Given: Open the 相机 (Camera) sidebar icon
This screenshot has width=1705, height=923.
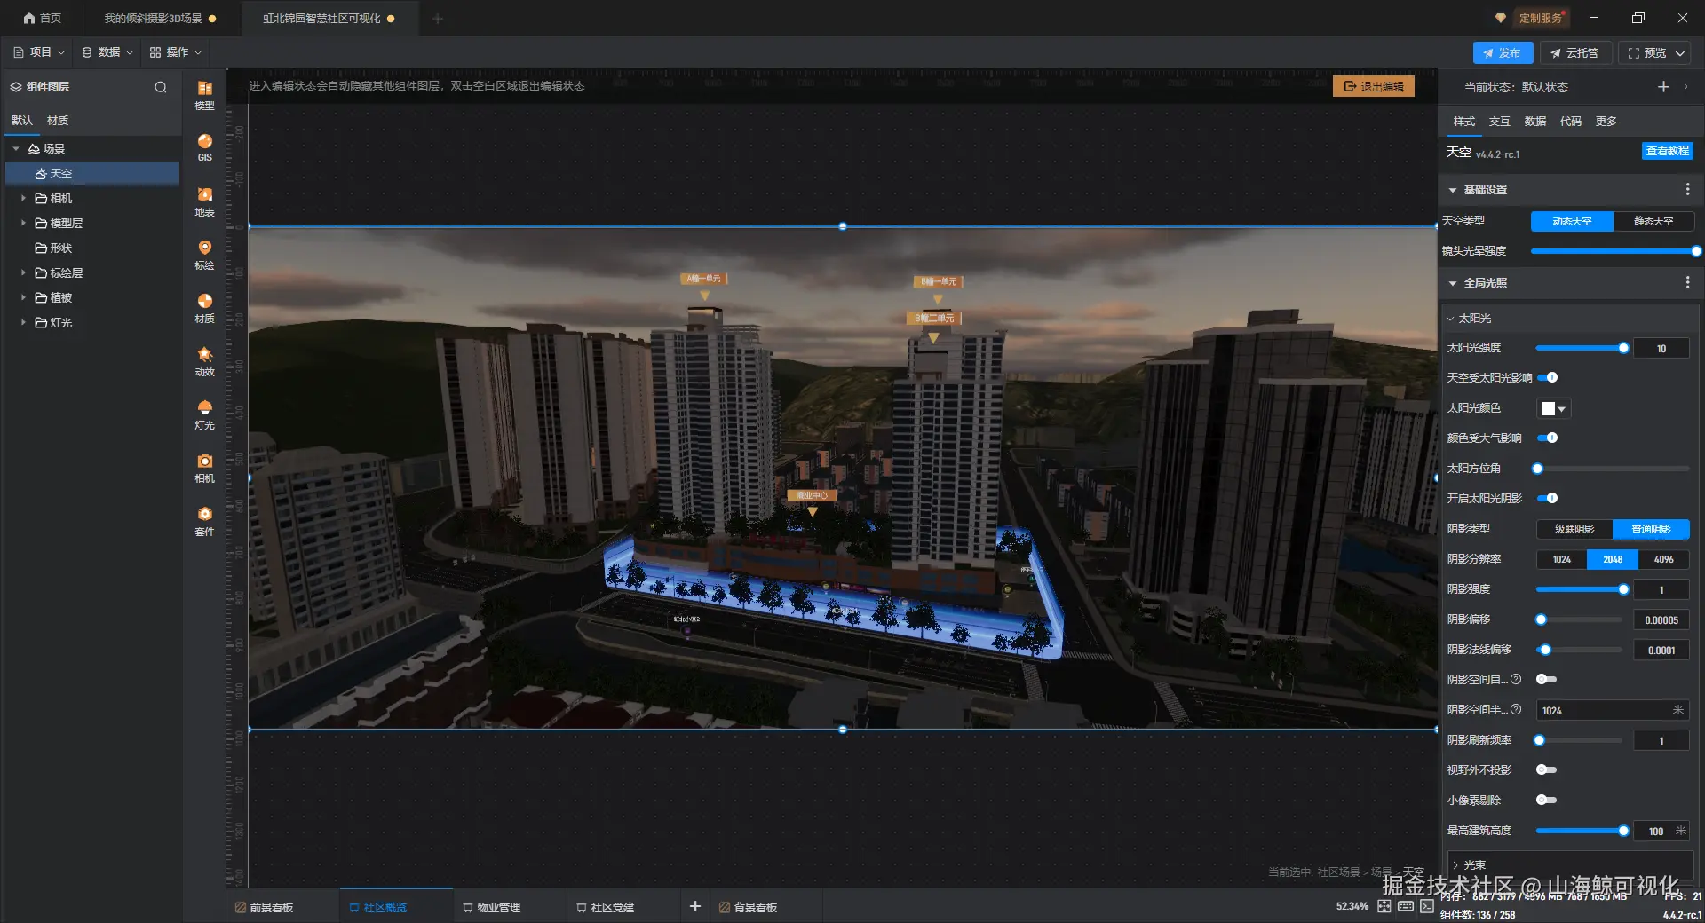Looking at the screenshot, I should click(204, 468).
